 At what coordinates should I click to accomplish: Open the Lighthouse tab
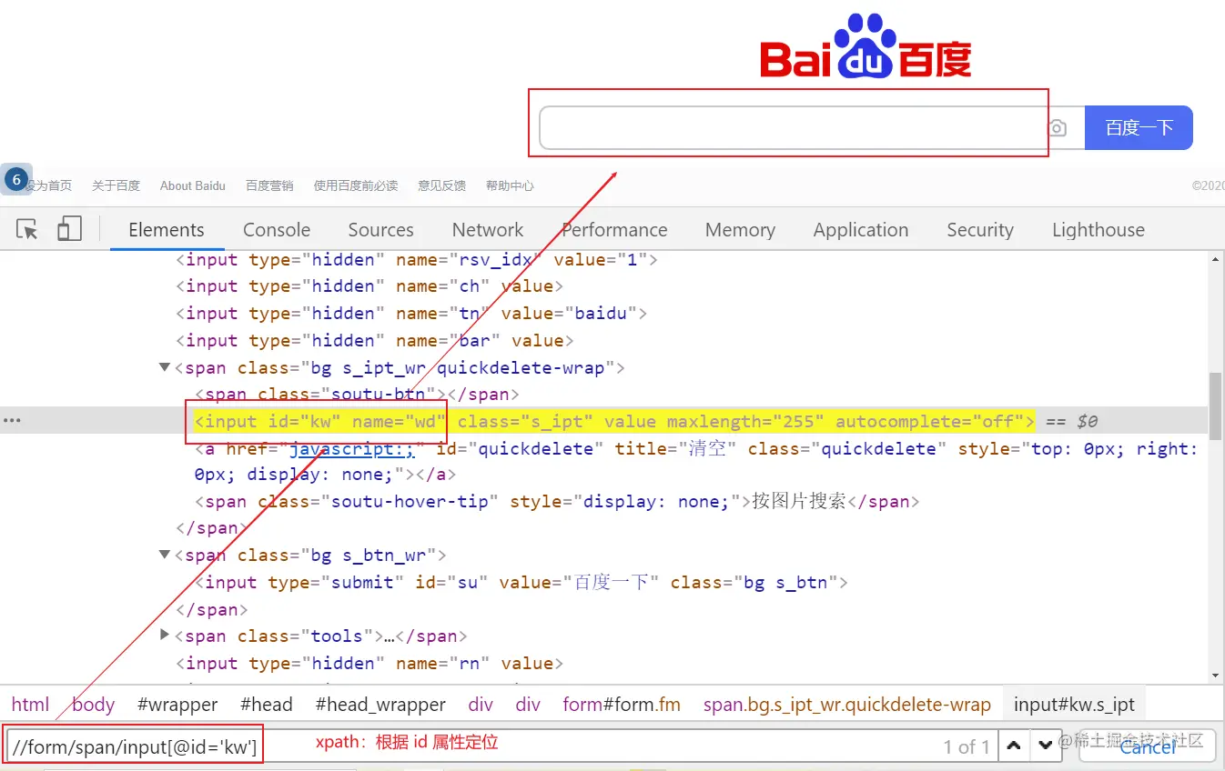(x=1098, y=230)
